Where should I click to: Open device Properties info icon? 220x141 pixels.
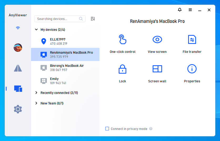click(192, 69)
